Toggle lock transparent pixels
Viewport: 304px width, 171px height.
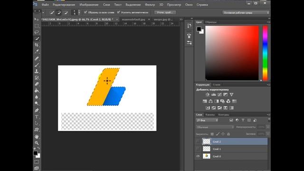coord(212,134)
